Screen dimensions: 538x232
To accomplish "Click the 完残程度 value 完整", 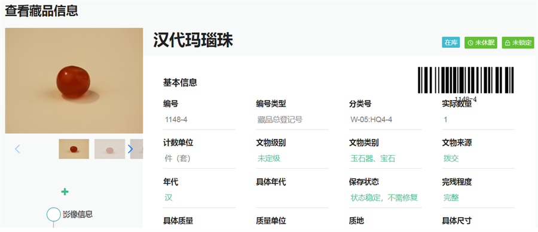I will click(x=451, y=198).
